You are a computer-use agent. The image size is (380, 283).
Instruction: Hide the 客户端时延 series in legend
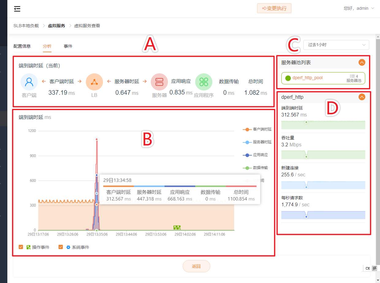coord(257,129)
